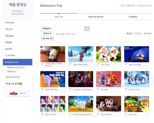The width and height of the screenshot is (154, 123).
Task: Open 캐릭터 소개 submenu link
Action: click(12, 72)
